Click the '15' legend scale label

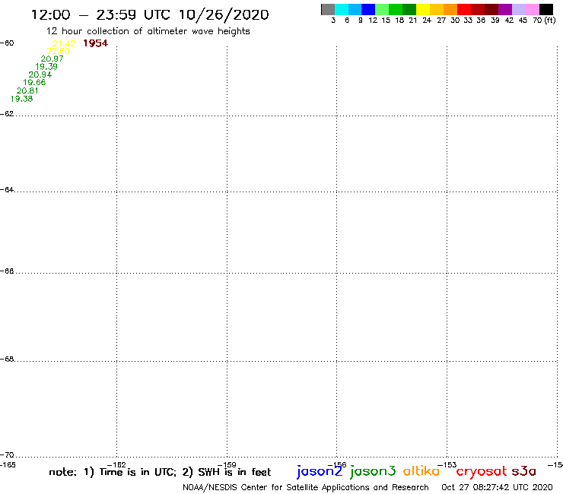click(x=386, y=21)
